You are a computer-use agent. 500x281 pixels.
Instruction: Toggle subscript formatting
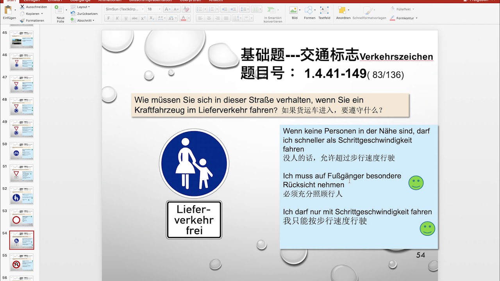click(x=152, y=18)
